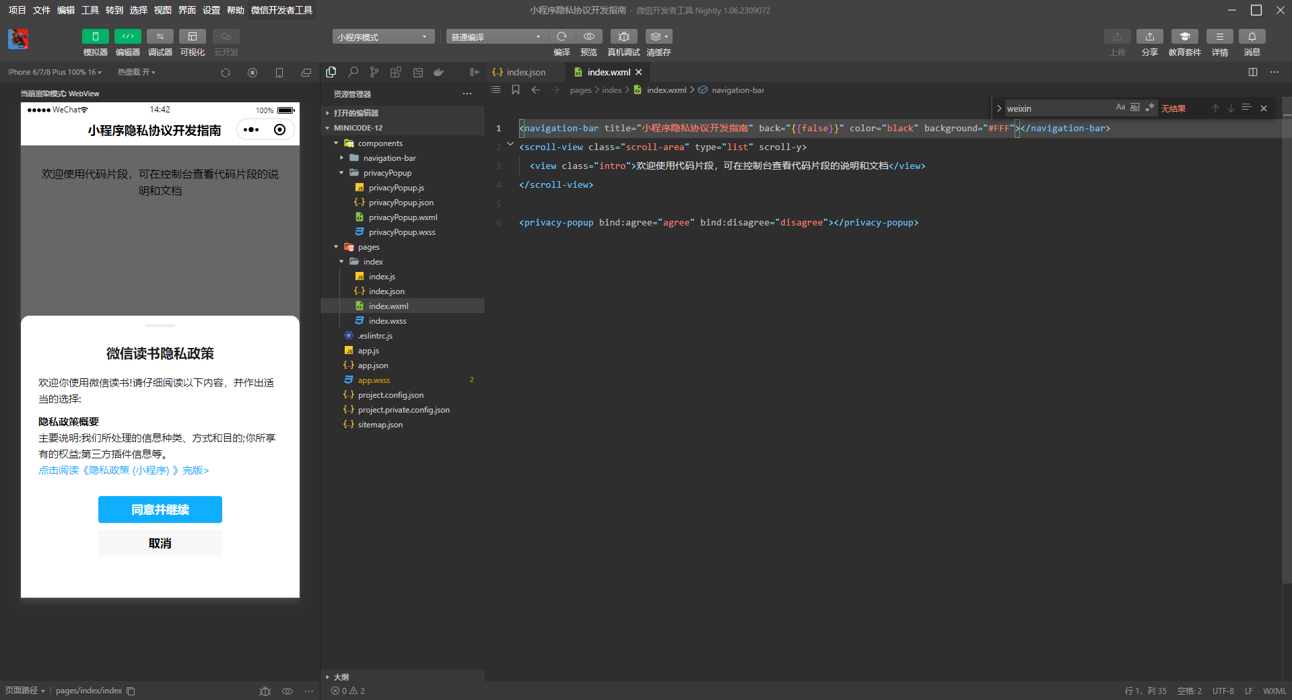Toggle regular expression in find widget
Viewport: 1292px width, 700px height.
point(1150,107)
